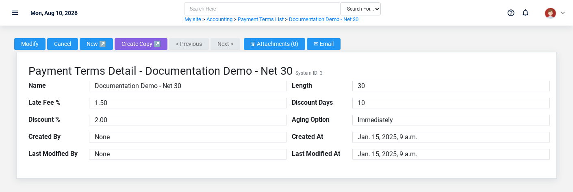Select the Discount % value 2.00
This screenshot has width=573, height=192.
point(188,120)
